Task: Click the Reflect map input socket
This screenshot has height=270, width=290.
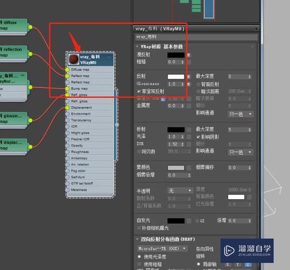Action: (67, 76)
